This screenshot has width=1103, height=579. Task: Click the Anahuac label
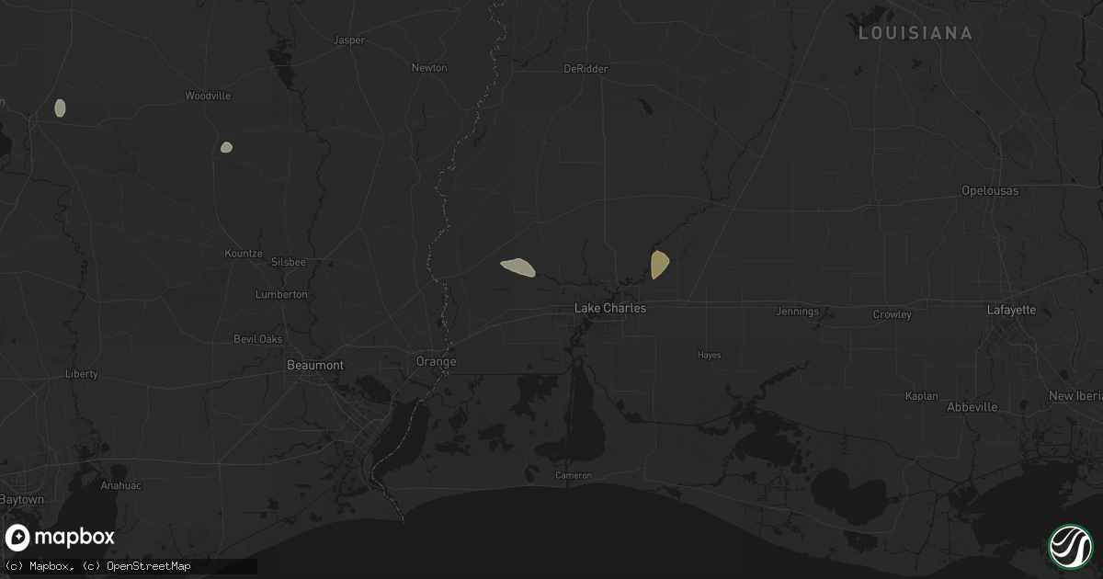pos(121,486)
